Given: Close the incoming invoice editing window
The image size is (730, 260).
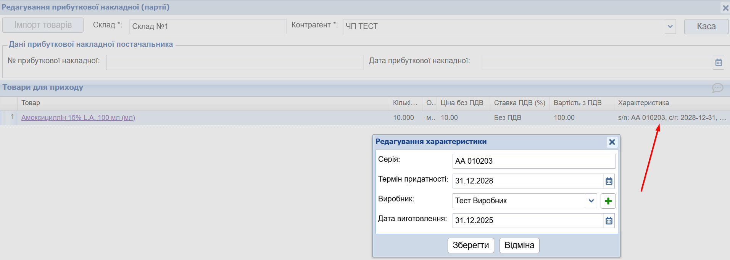Looking at the screenshot, I should click(725, 8).
